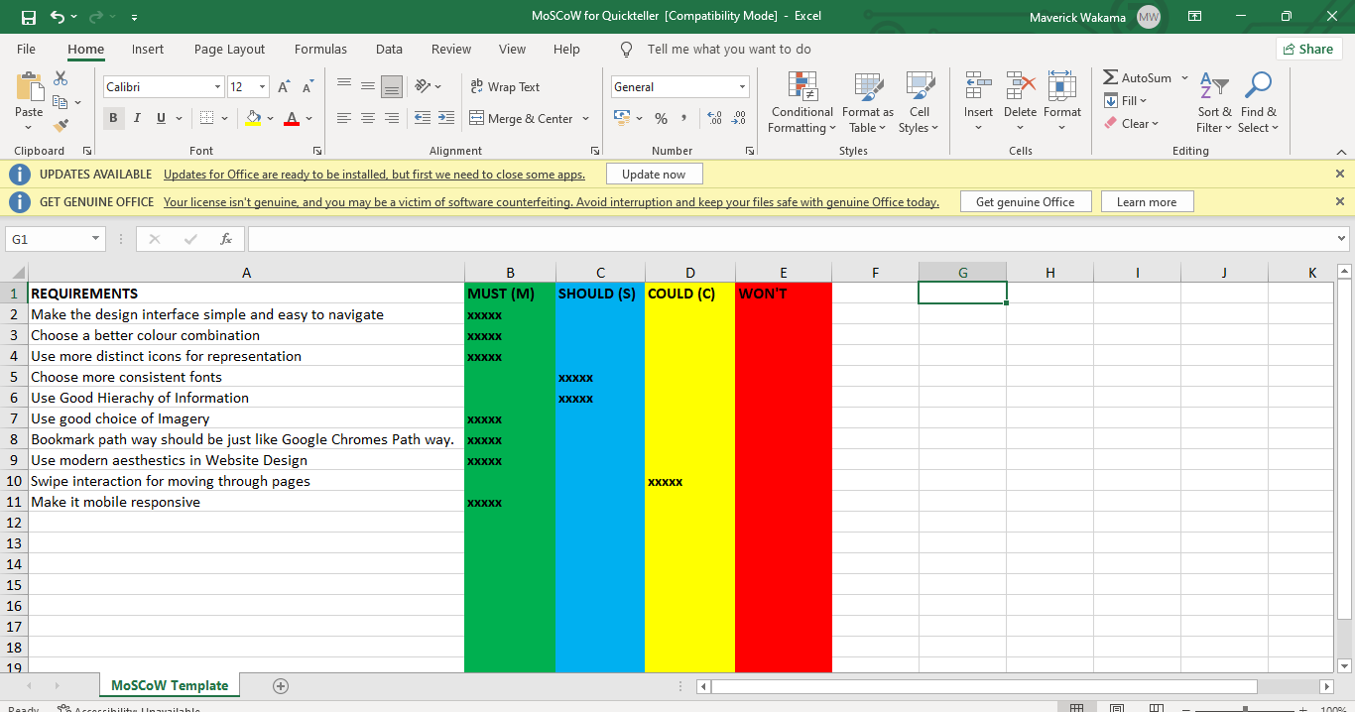Select the MUST (M) header cell
The height and width of the screenshot is (712, 1355).
click(510, 294)
